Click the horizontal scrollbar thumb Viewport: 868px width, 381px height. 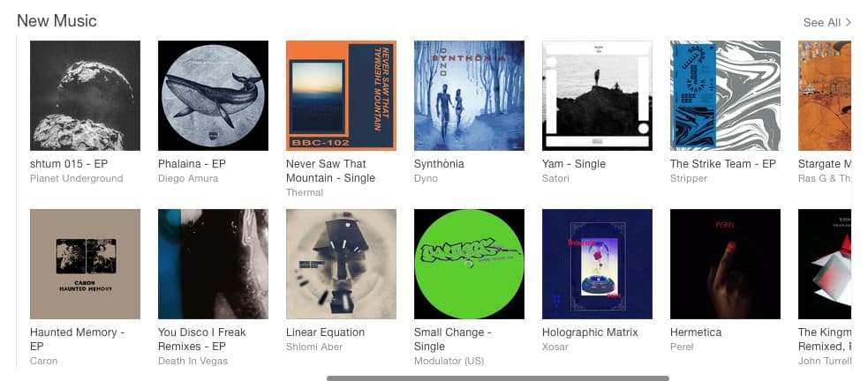point(498,378)
